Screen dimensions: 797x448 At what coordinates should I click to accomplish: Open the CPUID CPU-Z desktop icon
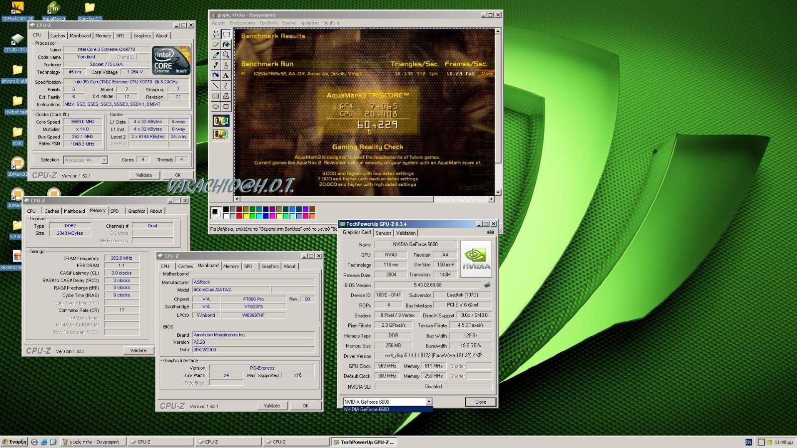(17, 43)
